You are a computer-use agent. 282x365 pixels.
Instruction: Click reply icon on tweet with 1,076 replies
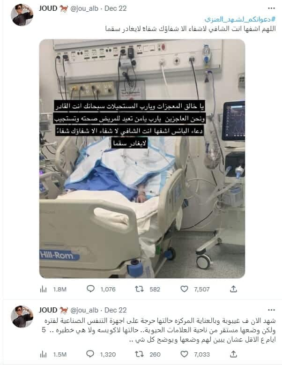pos(90,289)
